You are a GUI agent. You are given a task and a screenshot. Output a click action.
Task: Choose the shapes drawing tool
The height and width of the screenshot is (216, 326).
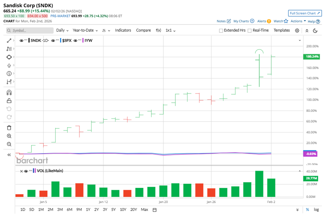coord(9,57)
